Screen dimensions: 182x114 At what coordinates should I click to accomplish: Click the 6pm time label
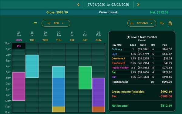(8, 78)
